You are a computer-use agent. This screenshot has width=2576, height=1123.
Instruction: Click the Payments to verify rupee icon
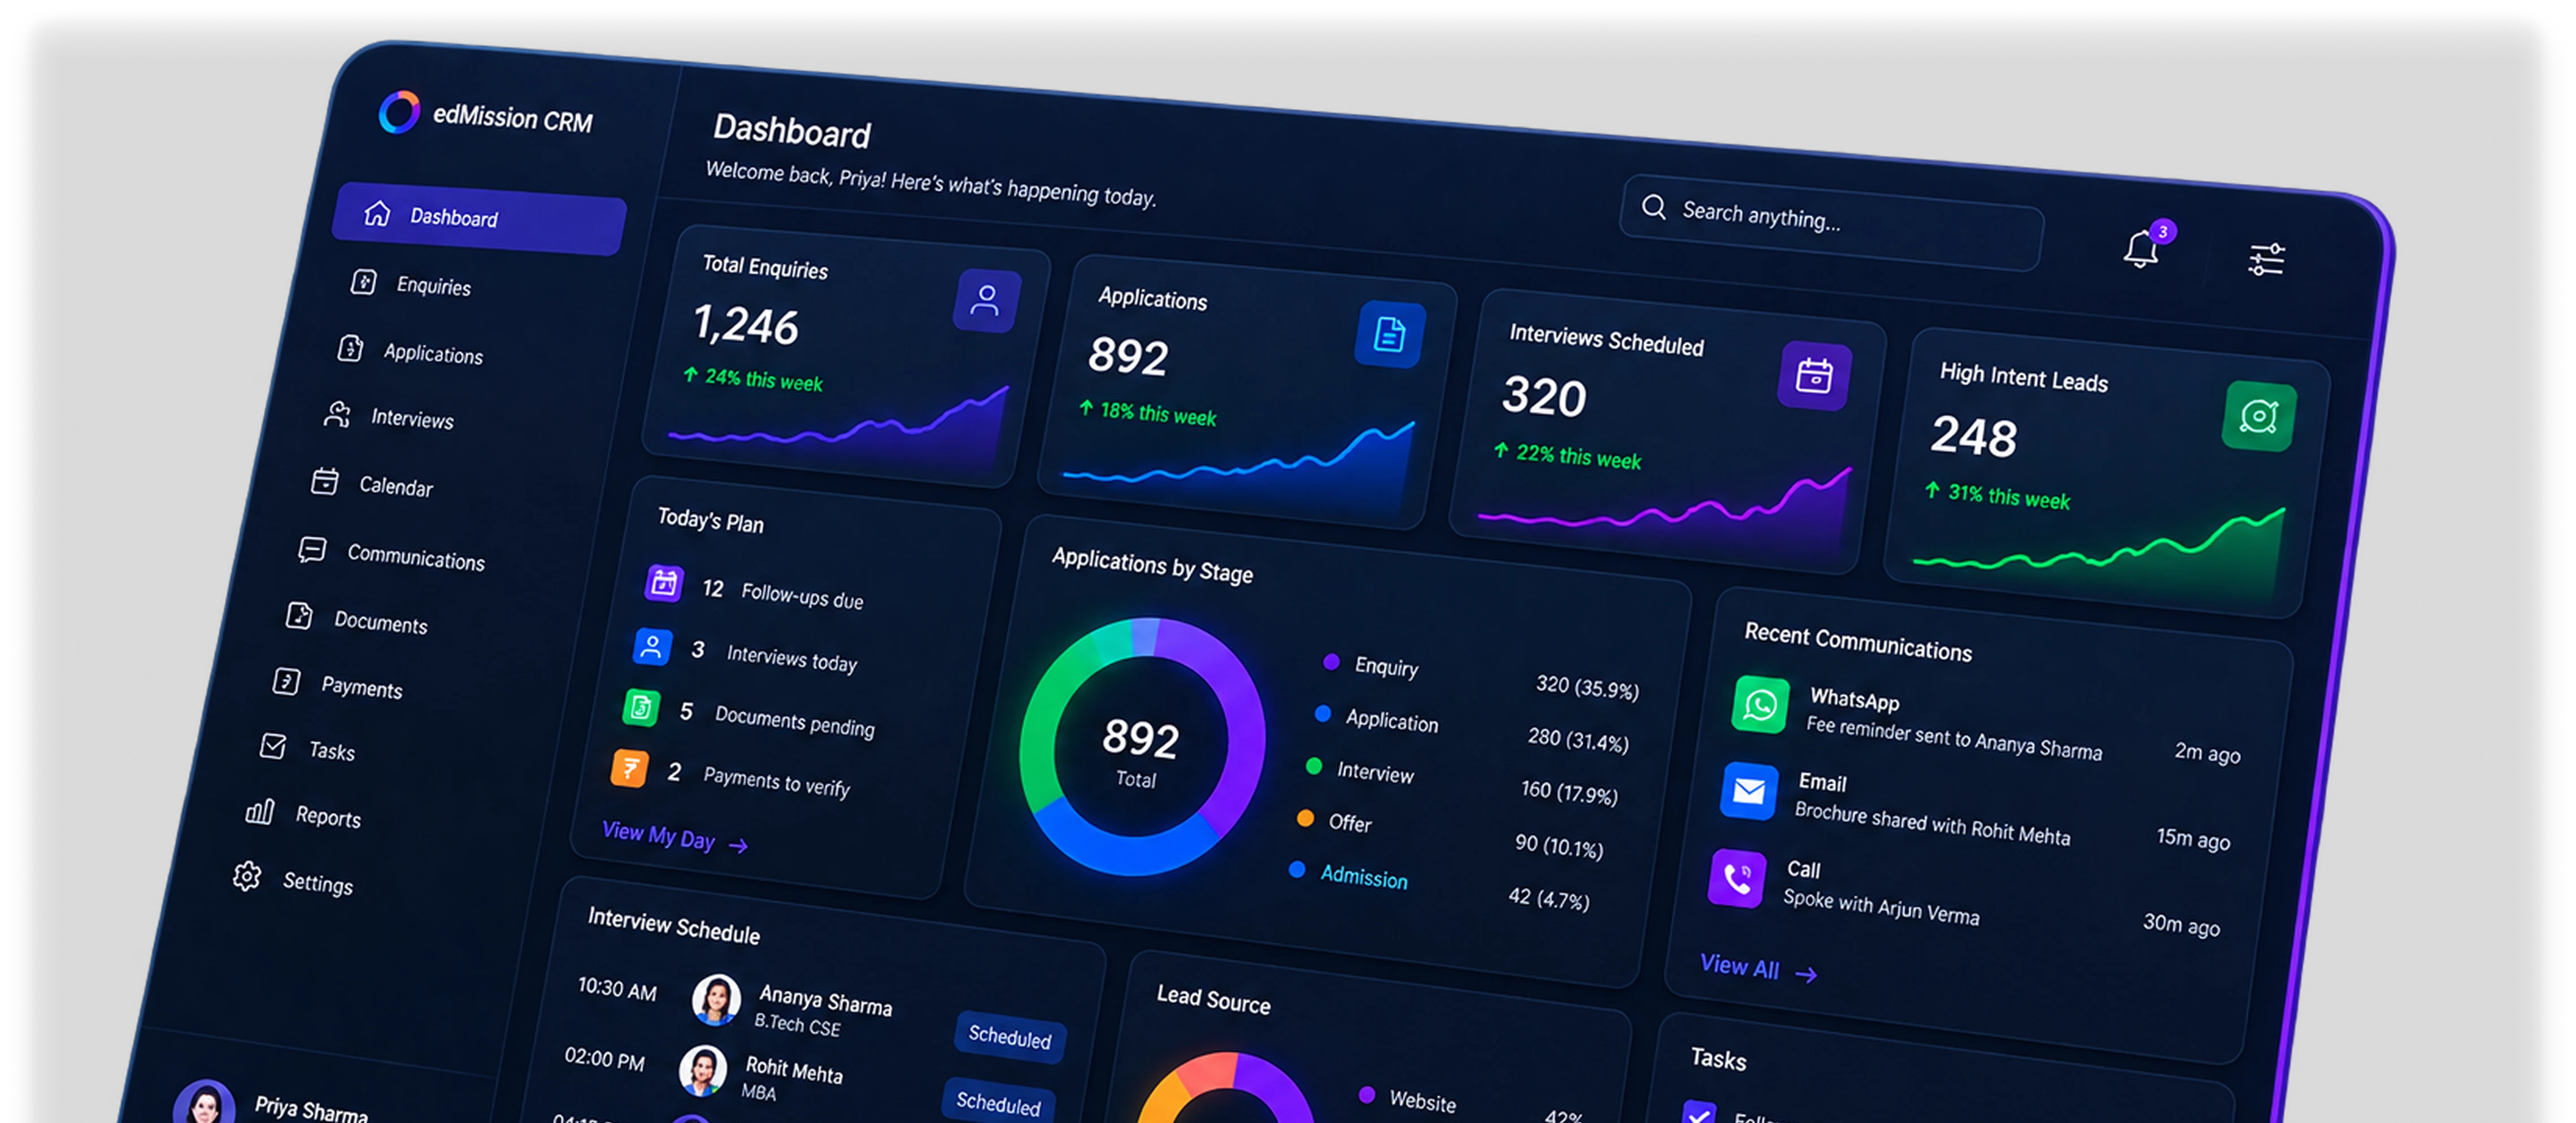click(629, 768)
